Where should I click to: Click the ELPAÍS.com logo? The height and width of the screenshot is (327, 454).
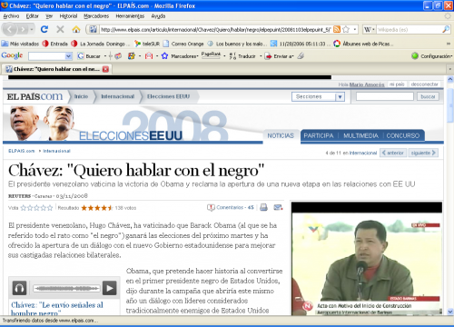click(x=35, y=96)
